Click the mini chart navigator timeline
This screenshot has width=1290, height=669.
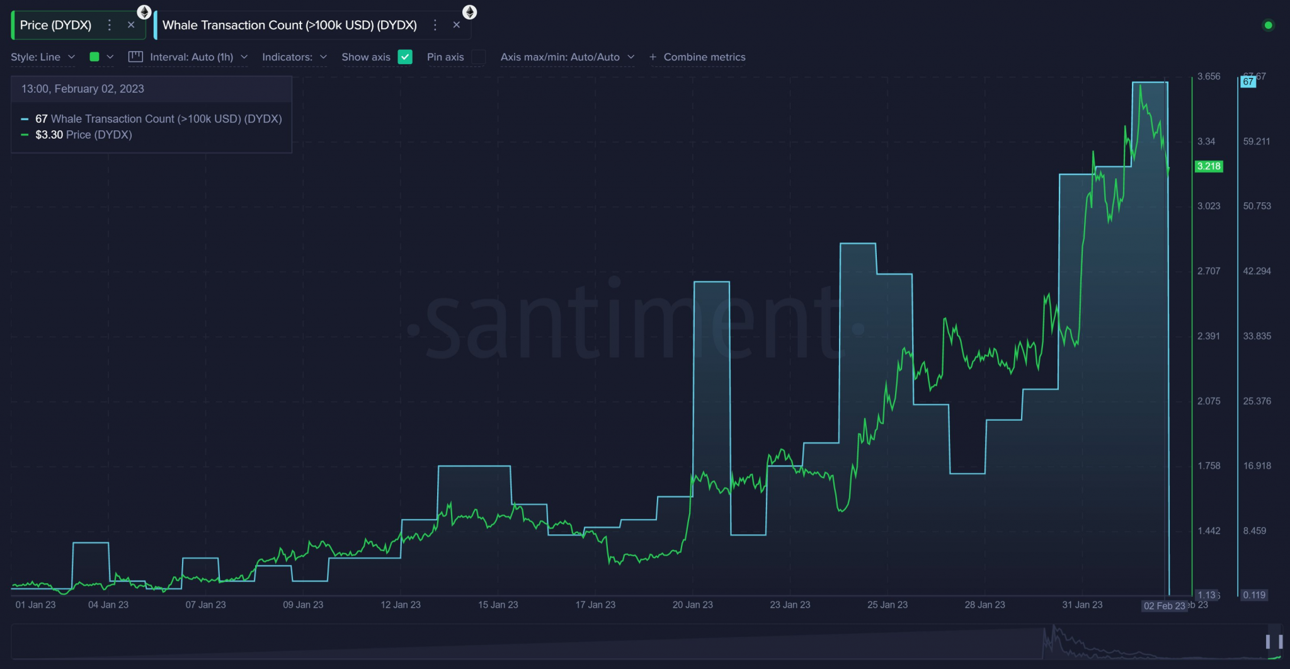pos(646,642)
